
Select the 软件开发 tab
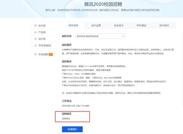[73, 25]
